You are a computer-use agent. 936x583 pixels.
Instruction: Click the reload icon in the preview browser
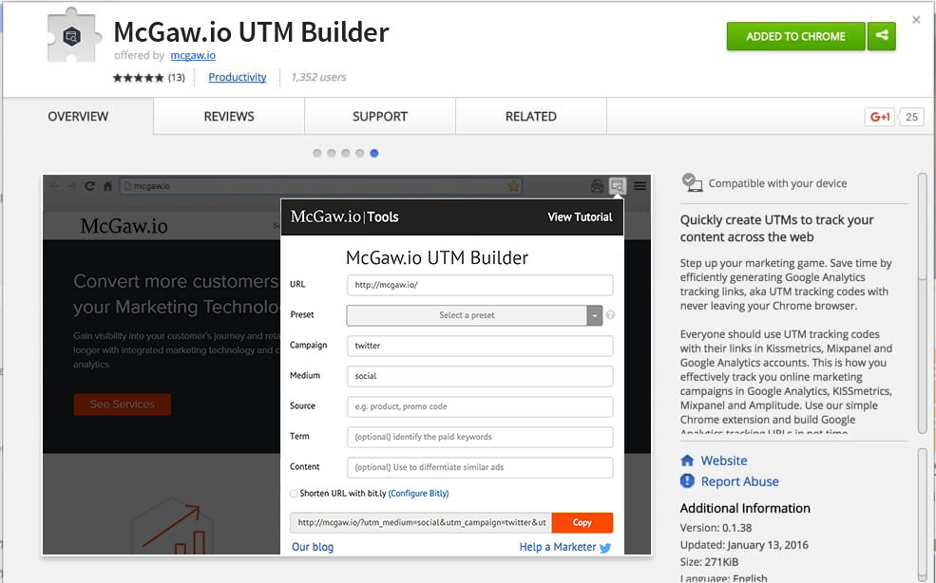click(89, 185)
